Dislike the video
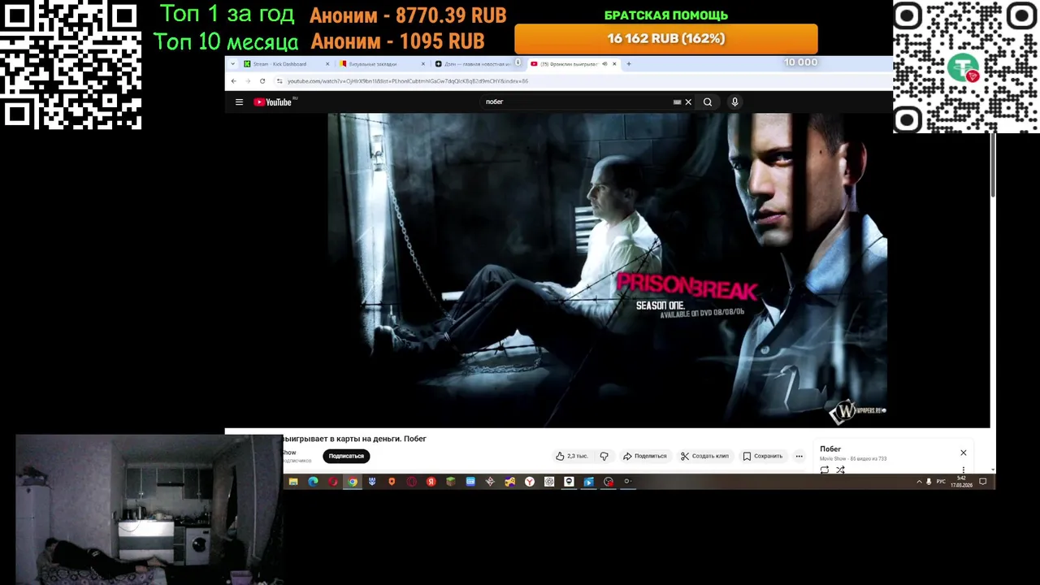The width and height of the screenshot is (1040, 585). (x=604, y=456)
